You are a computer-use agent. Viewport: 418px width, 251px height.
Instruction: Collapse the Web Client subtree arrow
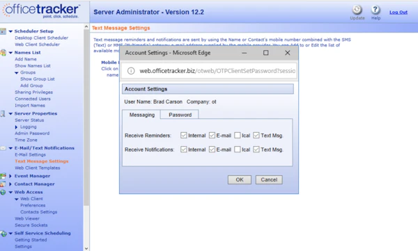tap(17, 199)
